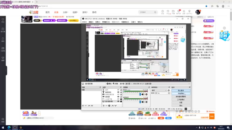Open OBS View menu 视图(V)
This screenshot has width=232, height=130.
98,22
